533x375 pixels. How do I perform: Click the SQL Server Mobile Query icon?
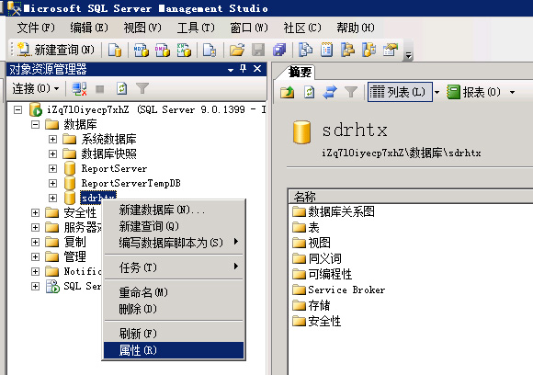tap(210, 50)
